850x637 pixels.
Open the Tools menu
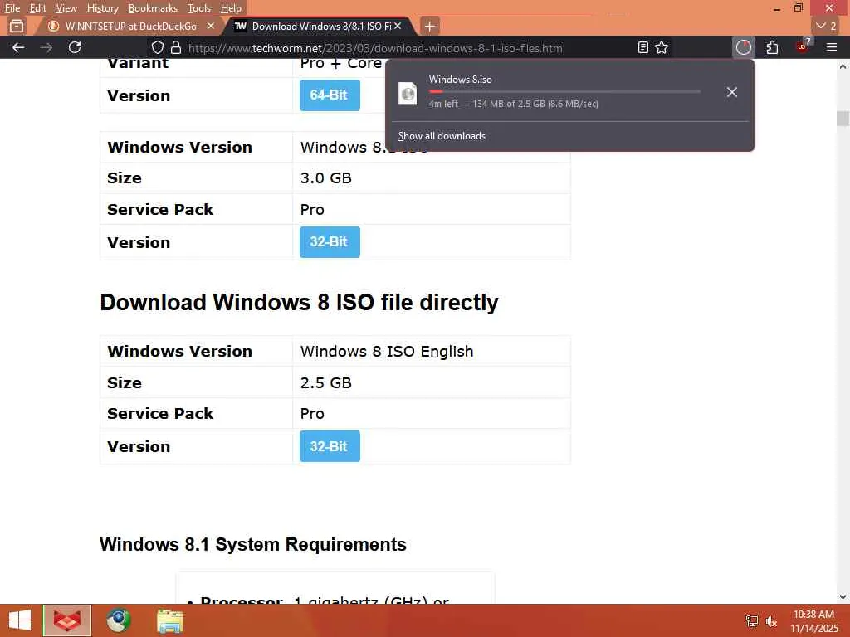pyautogui.click(x=198, y=8)
